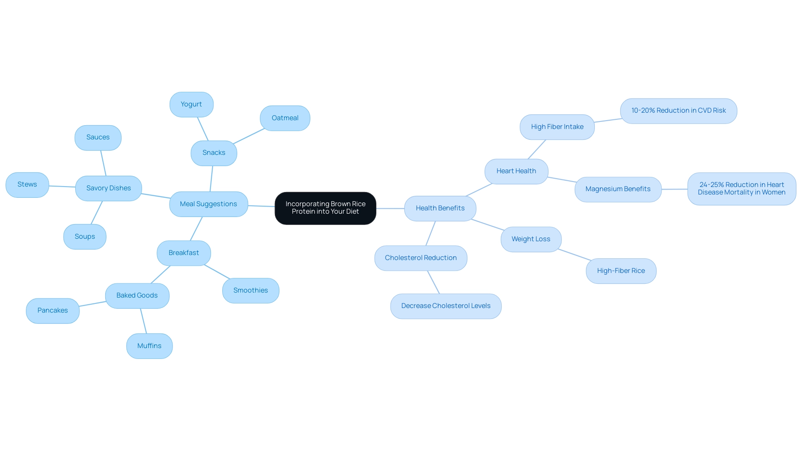Toggle visibility of High-Fiber Rice node
802x452 pixels.
[x=621, y=270]
